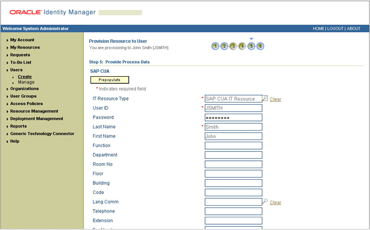Select wizard step 5 circle

coord(251,46)
